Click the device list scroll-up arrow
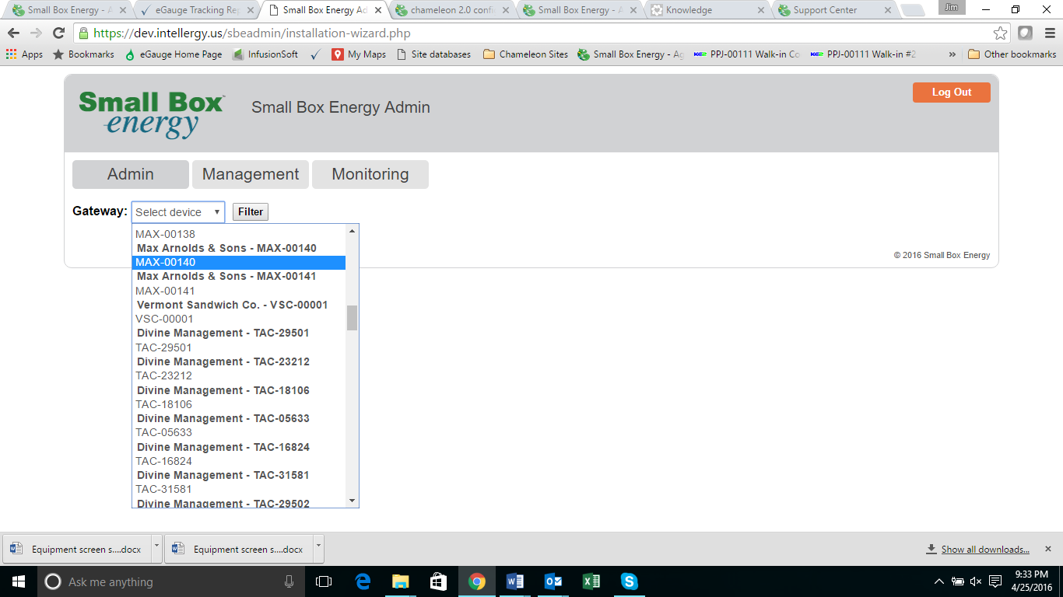 coord(353,231)
